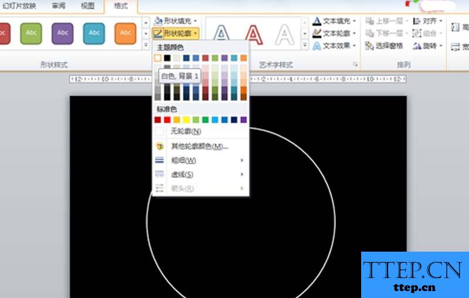Image resolution: width=469 pixels, height=298 pixels.
Task: Pick red theme color swatch in top row
Action: [206, 57]
